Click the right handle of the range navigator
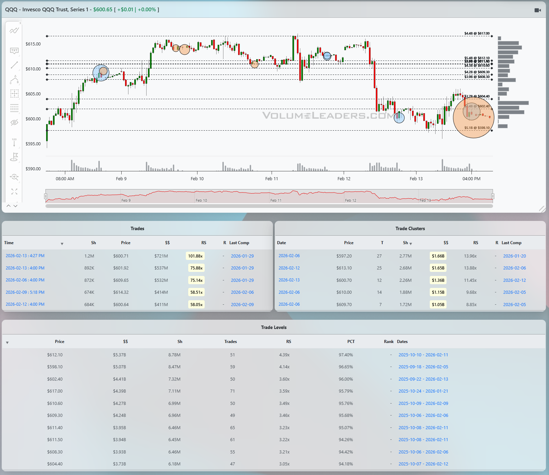Image resolution: width=549 pixels, height=475 pixels. (493, 196)
